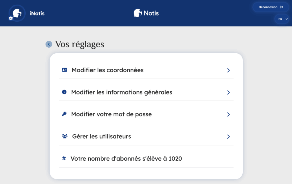The width and height of the screenshot is (292, 184).
Task: Click the info circle icon
Action: (x=64, y=92)
